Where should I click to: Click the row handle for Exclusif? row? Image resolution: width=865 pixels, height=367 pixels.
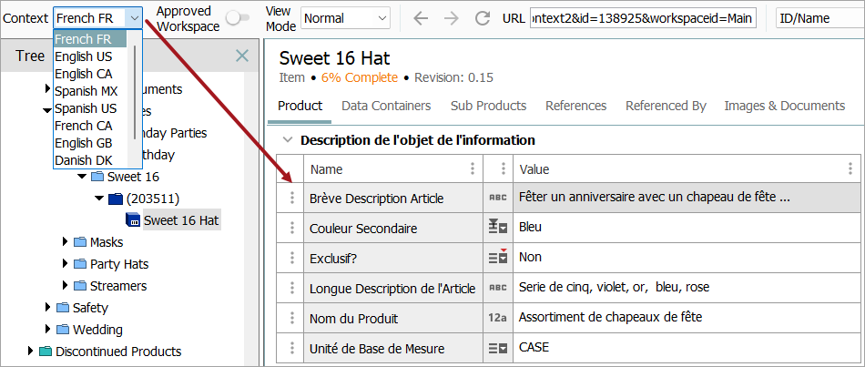(291, 258)
